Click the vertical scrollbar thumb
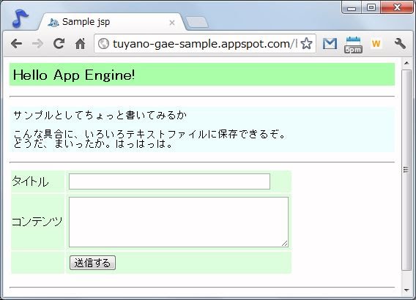The image size is (416, 300). coord(406,170)
